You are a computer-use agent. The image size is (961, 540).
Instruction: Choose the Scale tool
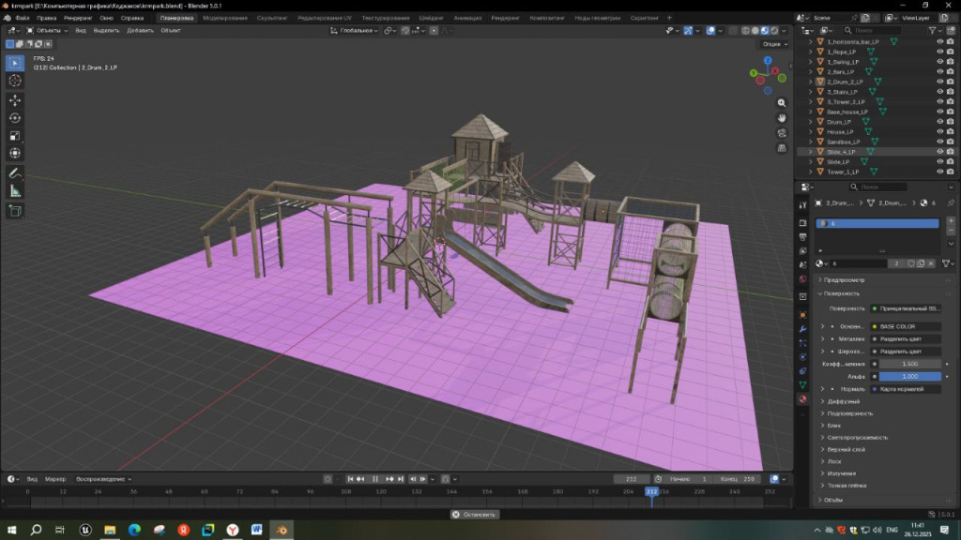pos(15,135)
